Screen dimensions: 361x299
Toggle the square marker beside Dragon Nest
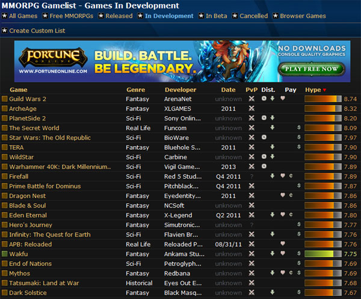[x=5, y=196]
